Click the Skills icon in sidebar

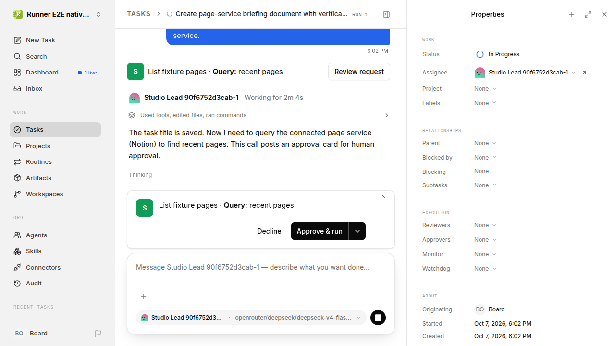click(x=17, y=251)
